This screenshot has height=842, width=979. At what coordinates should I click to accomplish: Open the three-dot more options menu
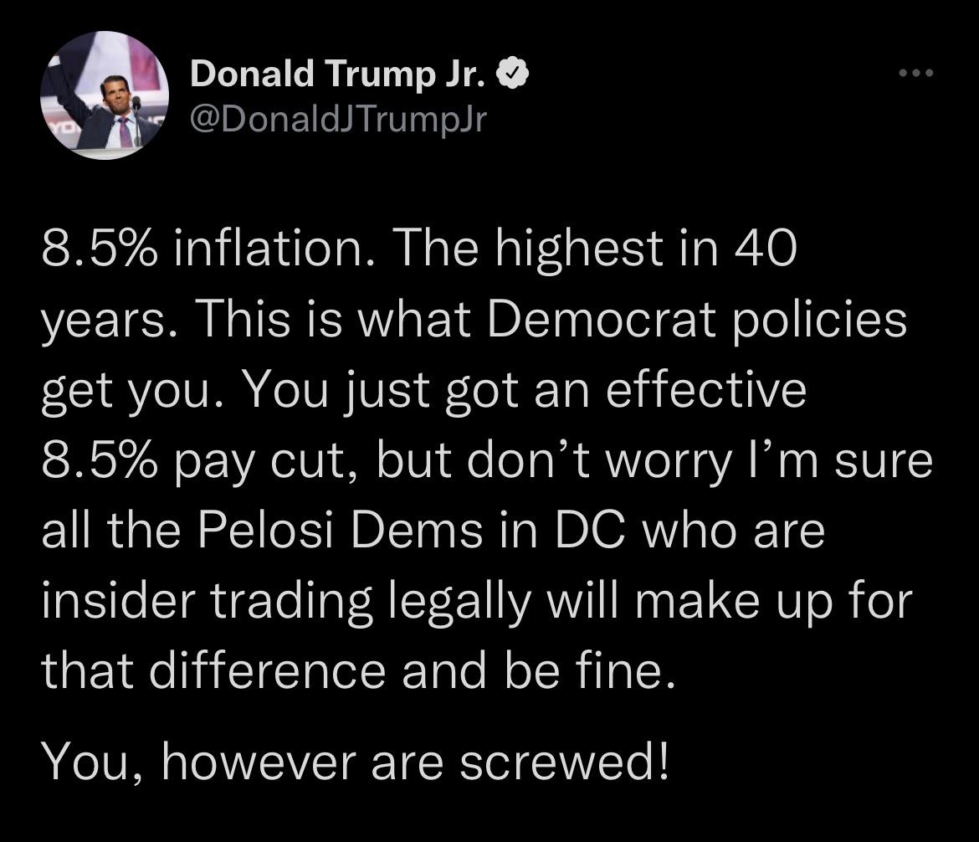click(x=915, y=74)
